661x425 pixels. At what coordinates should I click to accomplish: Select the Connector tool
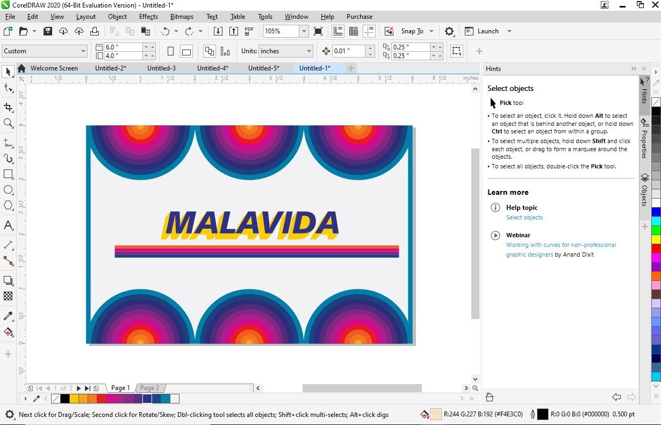pos(8,260)
